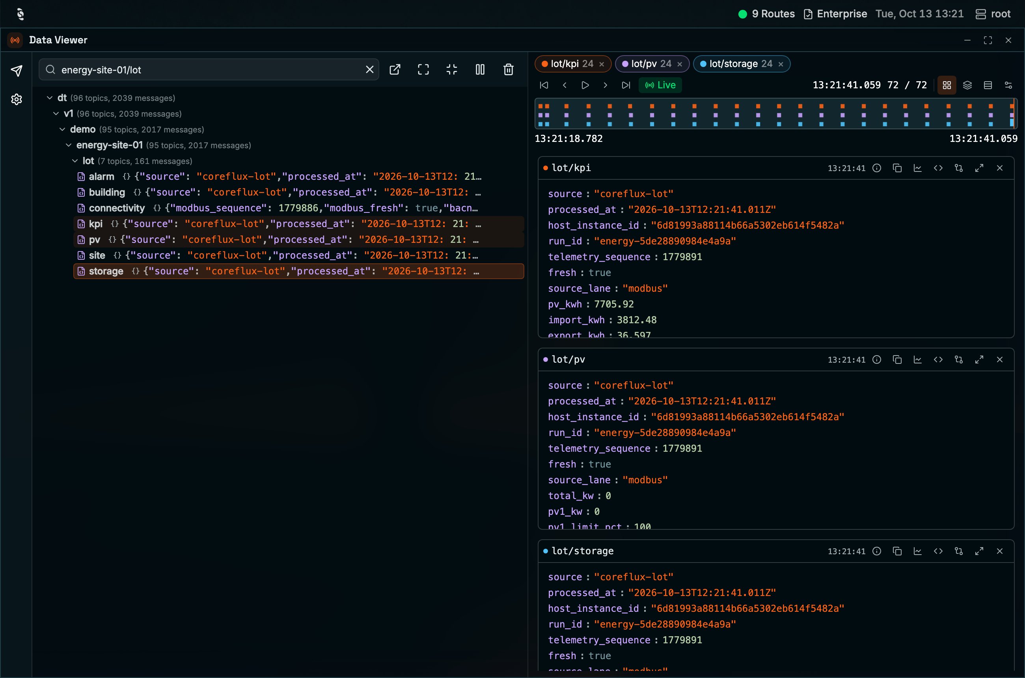Select the storage topic row
The image size is (1025, 678).
coord(298,271)
